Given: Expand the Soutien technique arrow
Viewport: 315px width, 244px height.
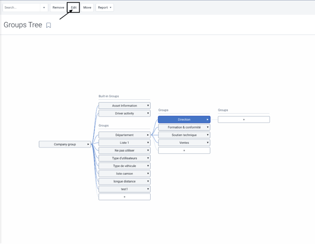Looking at the screenshot, I should 208,135.
